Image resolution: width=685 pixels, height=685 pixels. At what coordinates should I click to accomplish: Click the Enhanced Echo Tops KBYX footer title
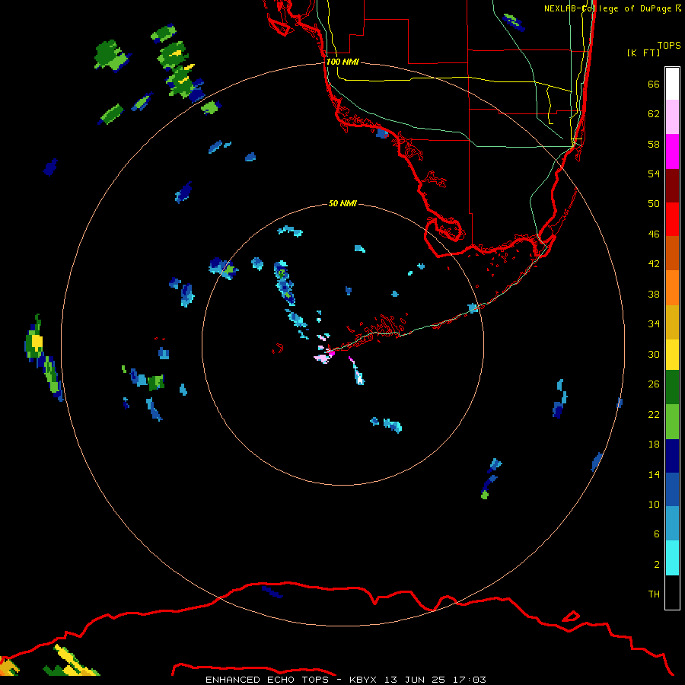tap(346, 680)
